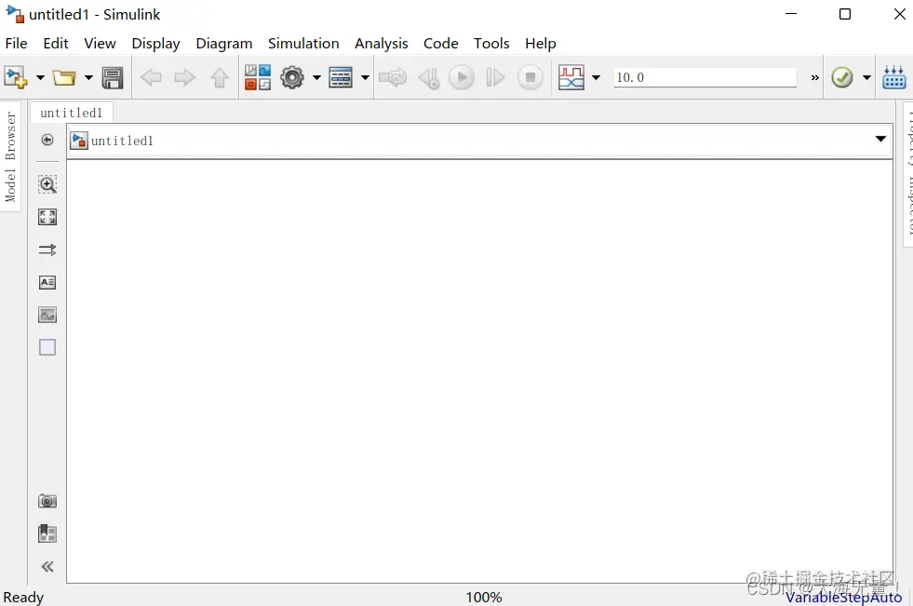This screenshot has height=606, width=913.
Task: Expand the Data Inspector dropdown arrow
Action: coord(597,77)
